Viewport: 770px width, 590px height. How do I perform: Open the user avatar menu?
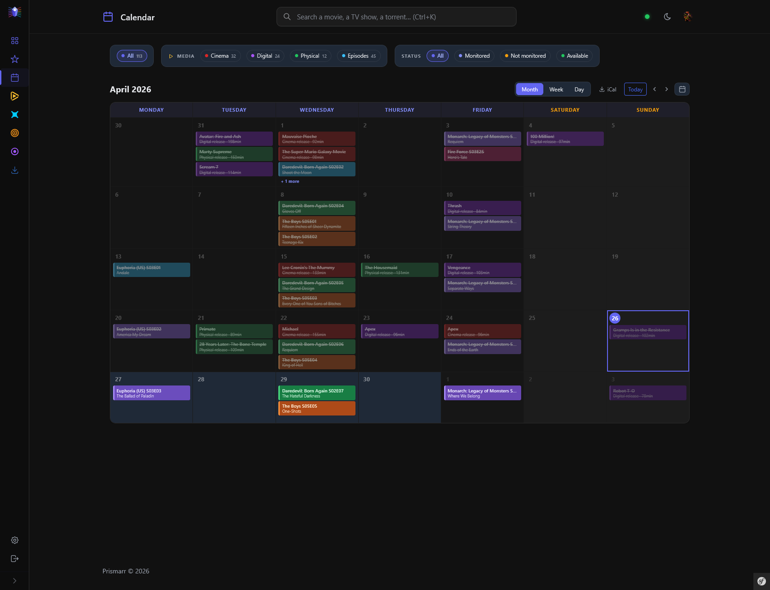pyautogui.click(x=688, y=17)
